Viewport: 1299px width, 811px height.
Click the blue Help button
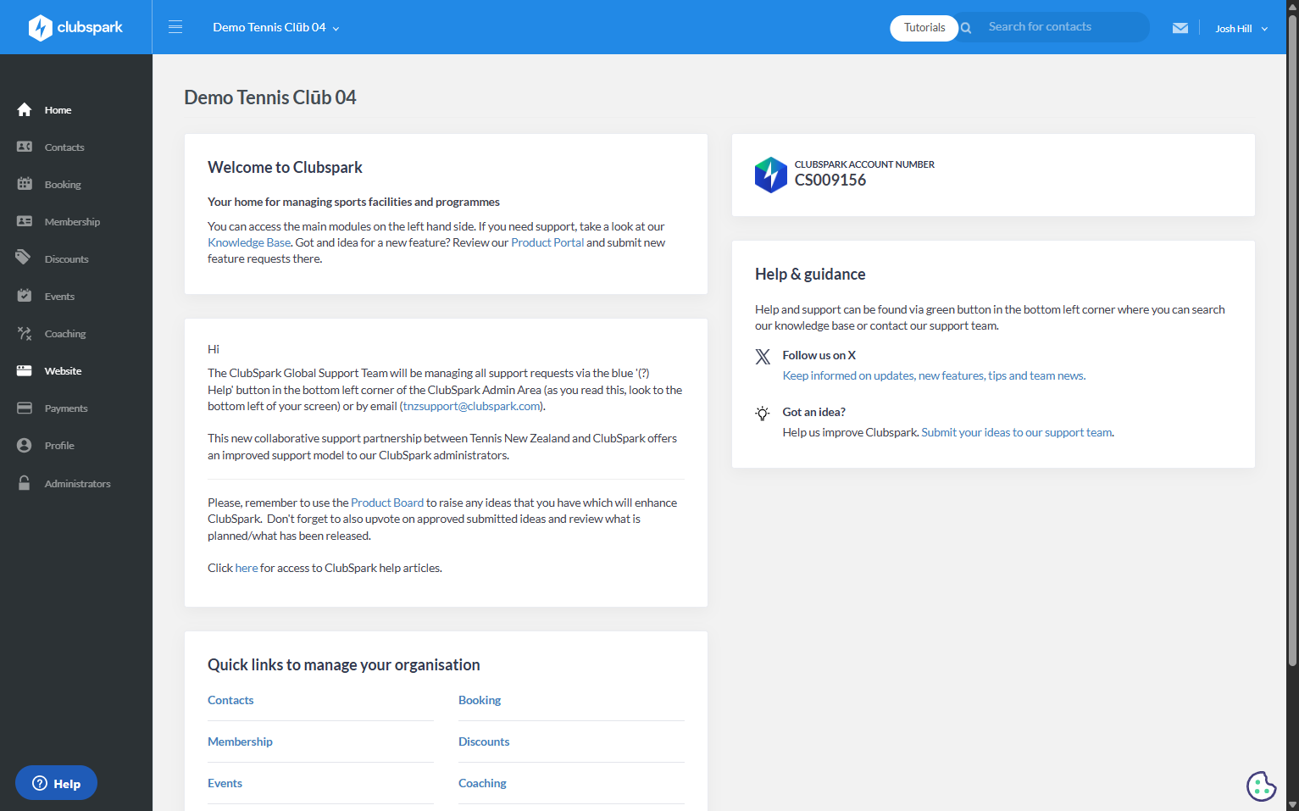(56, 783)
